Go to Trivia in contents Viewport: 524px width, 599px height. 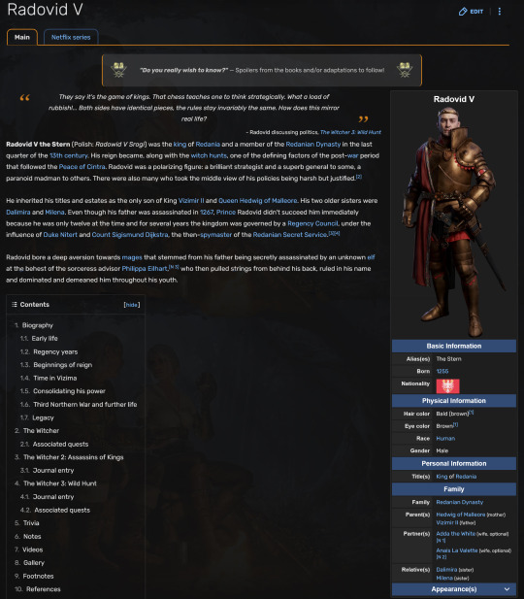point(31,523)
